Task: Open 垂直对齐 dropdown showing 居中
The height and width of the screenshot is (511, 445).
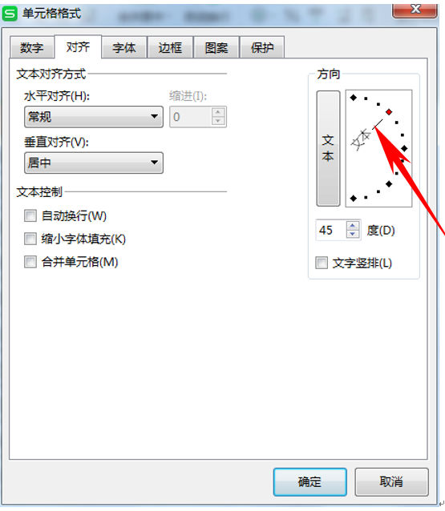Action: (x=94, y=163)
